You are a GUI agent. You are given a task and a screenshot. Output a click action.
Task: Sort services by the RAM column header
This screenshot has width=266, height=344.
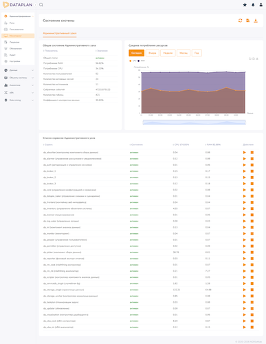(213, 144)
